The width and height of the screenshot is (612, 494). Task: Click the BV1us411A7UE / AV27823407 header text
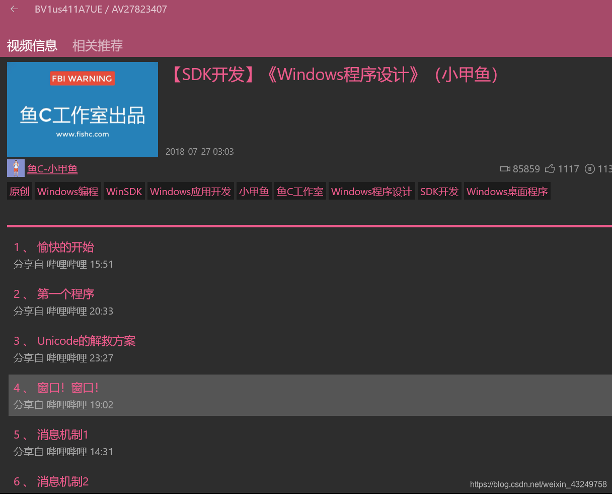pos(101,9)
